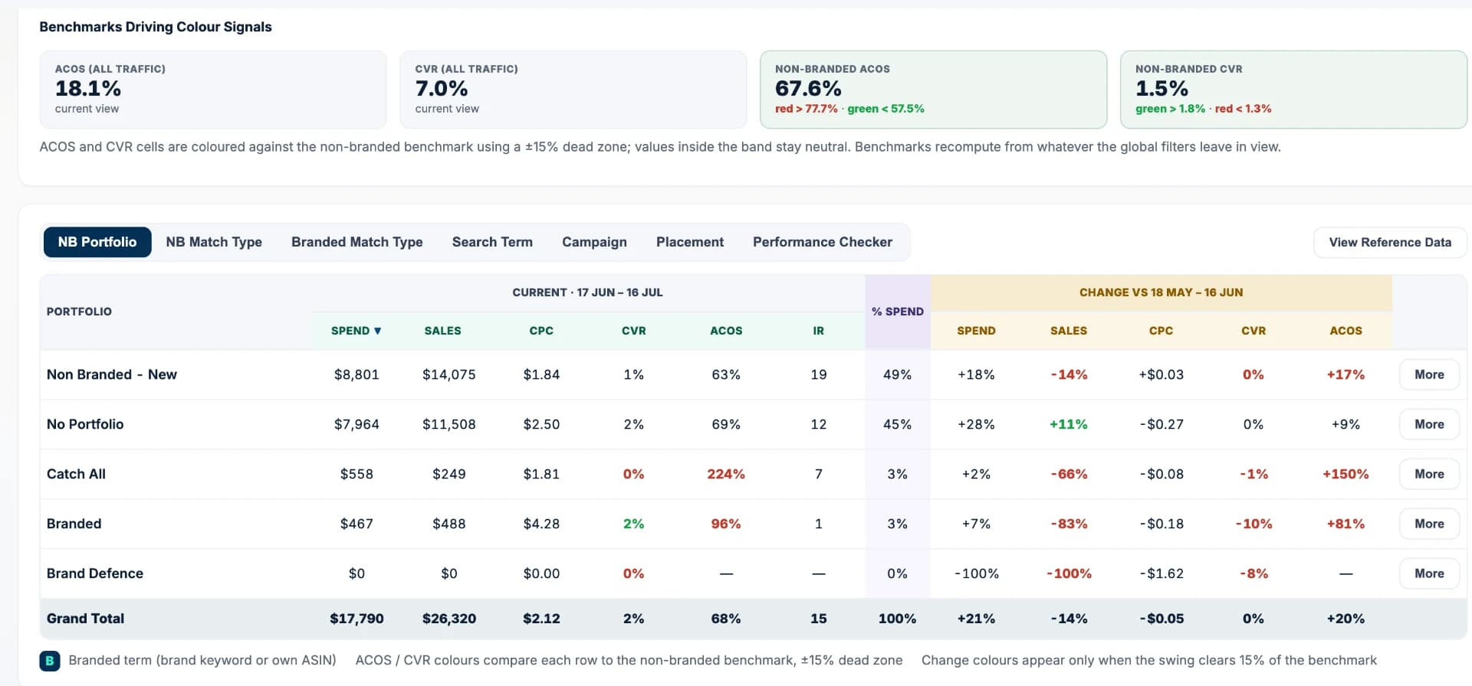1472x686 pixels.
Task: Select the active NB Portfolio tab
Action: click(97, 242)
